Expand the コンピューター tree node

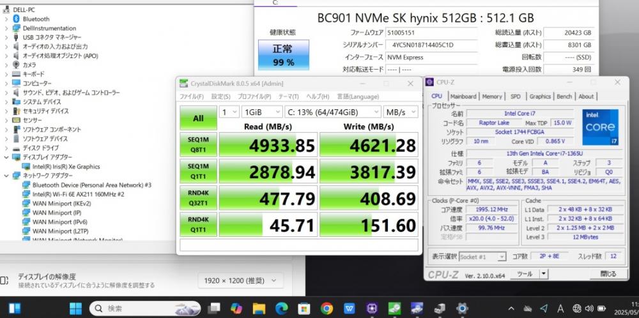(6, 83)
